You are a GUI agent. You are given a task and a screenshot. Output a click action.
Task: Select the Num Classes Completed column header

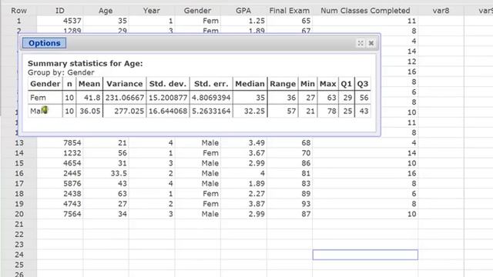pos(365,11)
